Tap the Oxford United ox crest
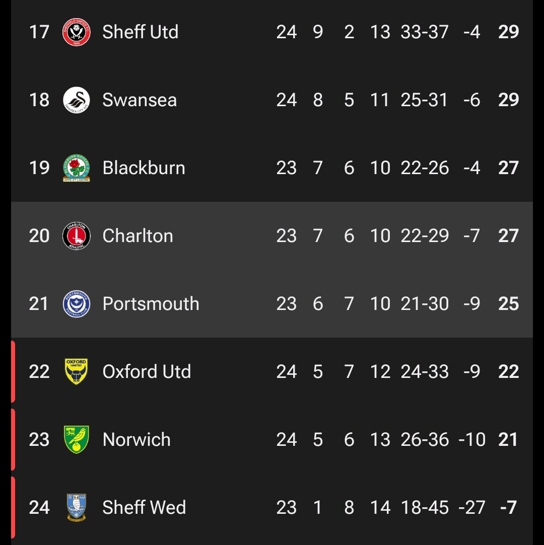This screenshot has height=545, width=544. [77, 371]
